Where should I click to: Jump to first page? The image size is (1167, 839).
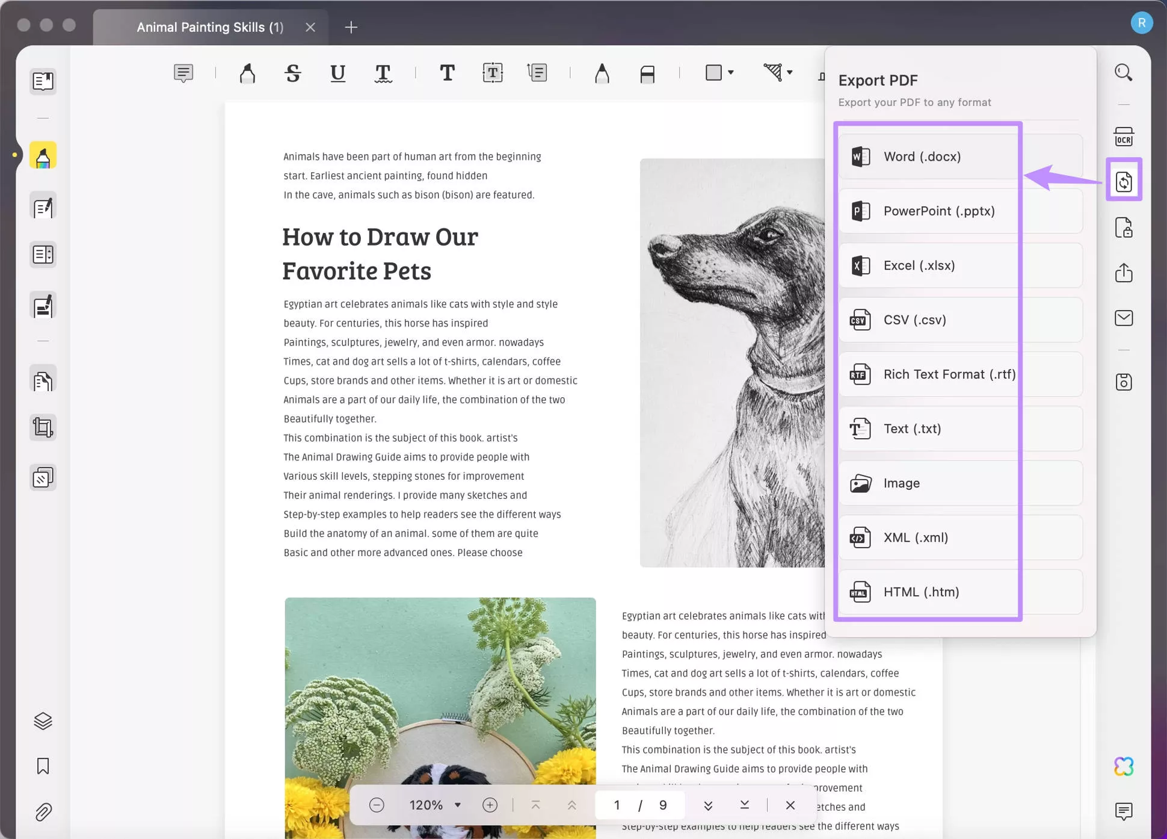point(535,805)
